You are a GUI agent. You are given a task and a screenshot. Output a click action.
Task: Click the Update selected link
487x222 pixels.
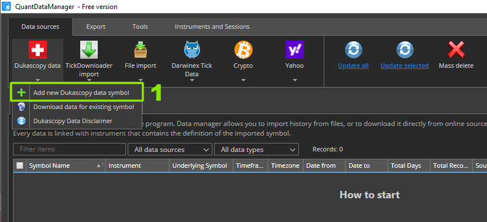[x=405, y=66]
